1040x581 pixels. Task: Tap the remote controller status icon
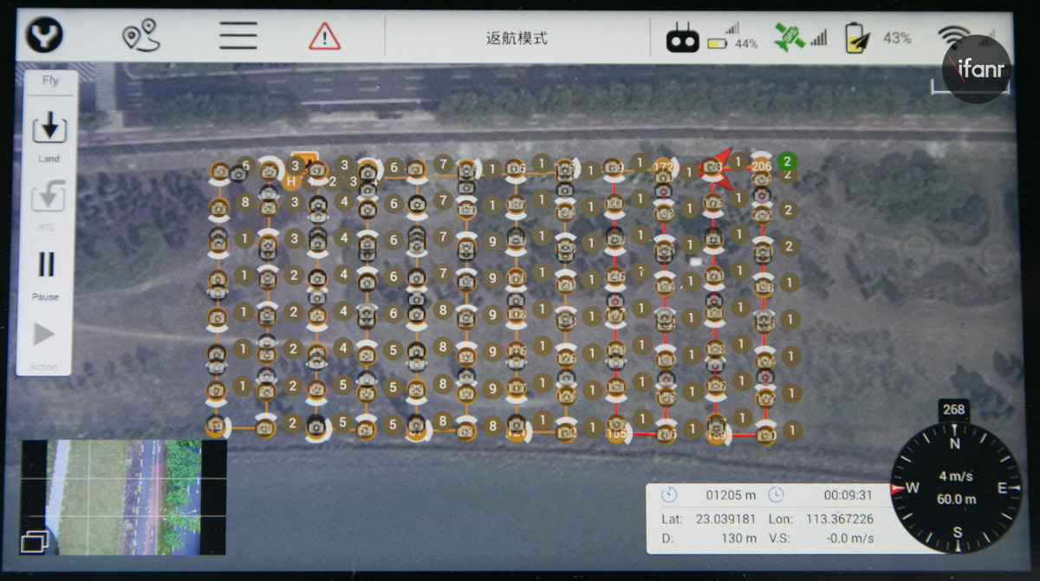pyautogui.click(x=683, y=39)
